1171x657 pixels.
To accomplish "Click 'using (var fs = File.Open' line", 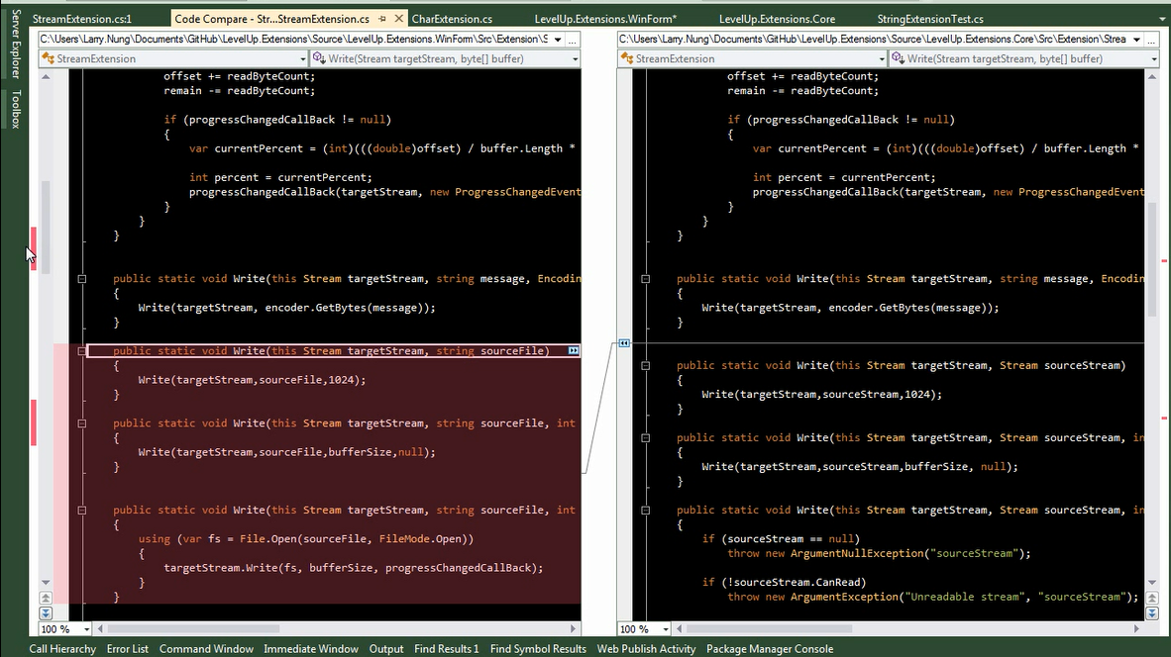I will pos(305,539).
